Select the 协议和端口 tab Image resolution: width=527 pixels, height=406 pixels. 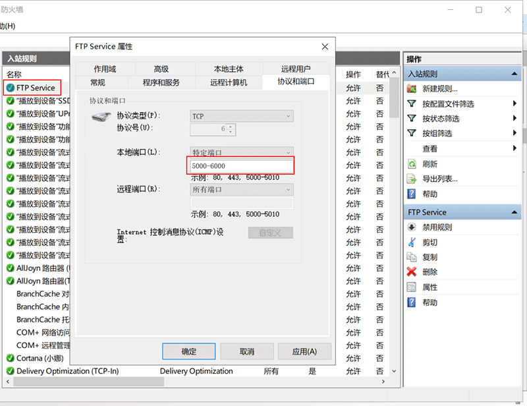click(x=296, y=82)
